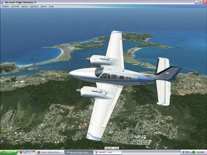Click the taskbar clock showing 9:28 PM
207x155 pixels.
pos(201,152)
